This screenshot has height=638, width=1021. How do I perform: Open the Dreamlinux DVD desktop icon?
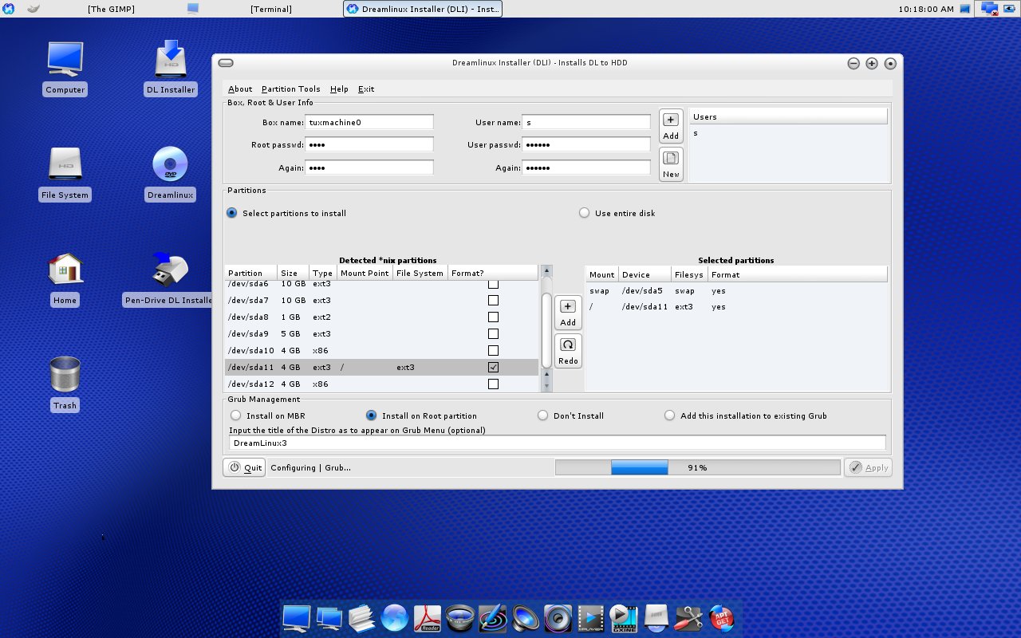(x=171, y=174)
